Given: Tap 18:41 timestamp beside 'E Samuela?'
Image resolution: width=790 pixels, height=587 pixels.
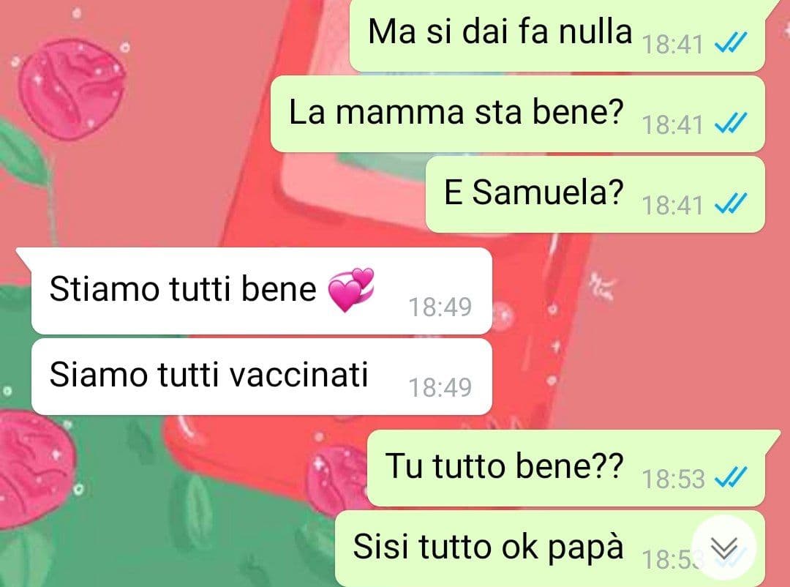Looking at the screenshot, I should 673,205.
